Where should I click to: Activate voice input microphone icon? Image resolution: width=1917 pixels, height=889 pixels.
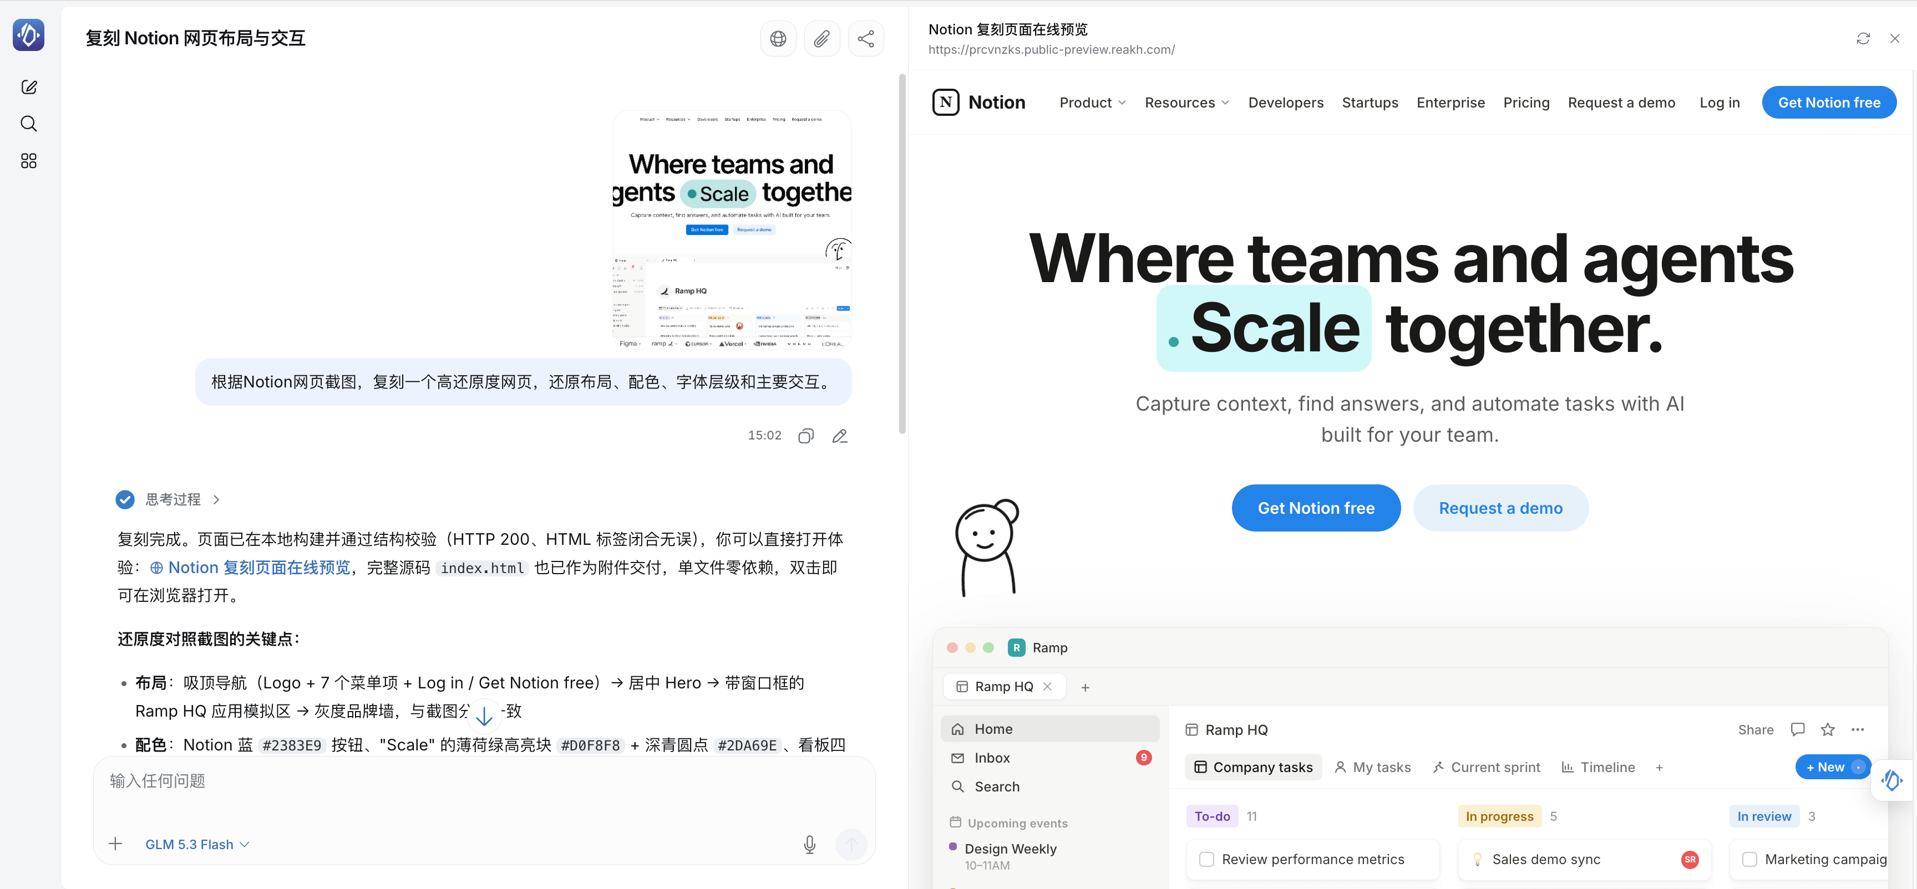pyautogui.click(x=810, y=844)
